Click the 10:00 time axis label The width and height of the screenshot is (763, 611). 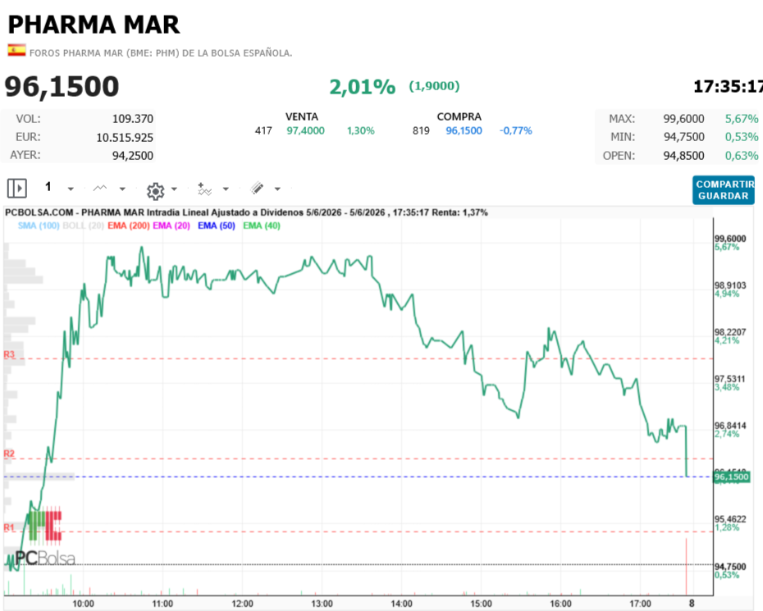(x=83, y=604)
